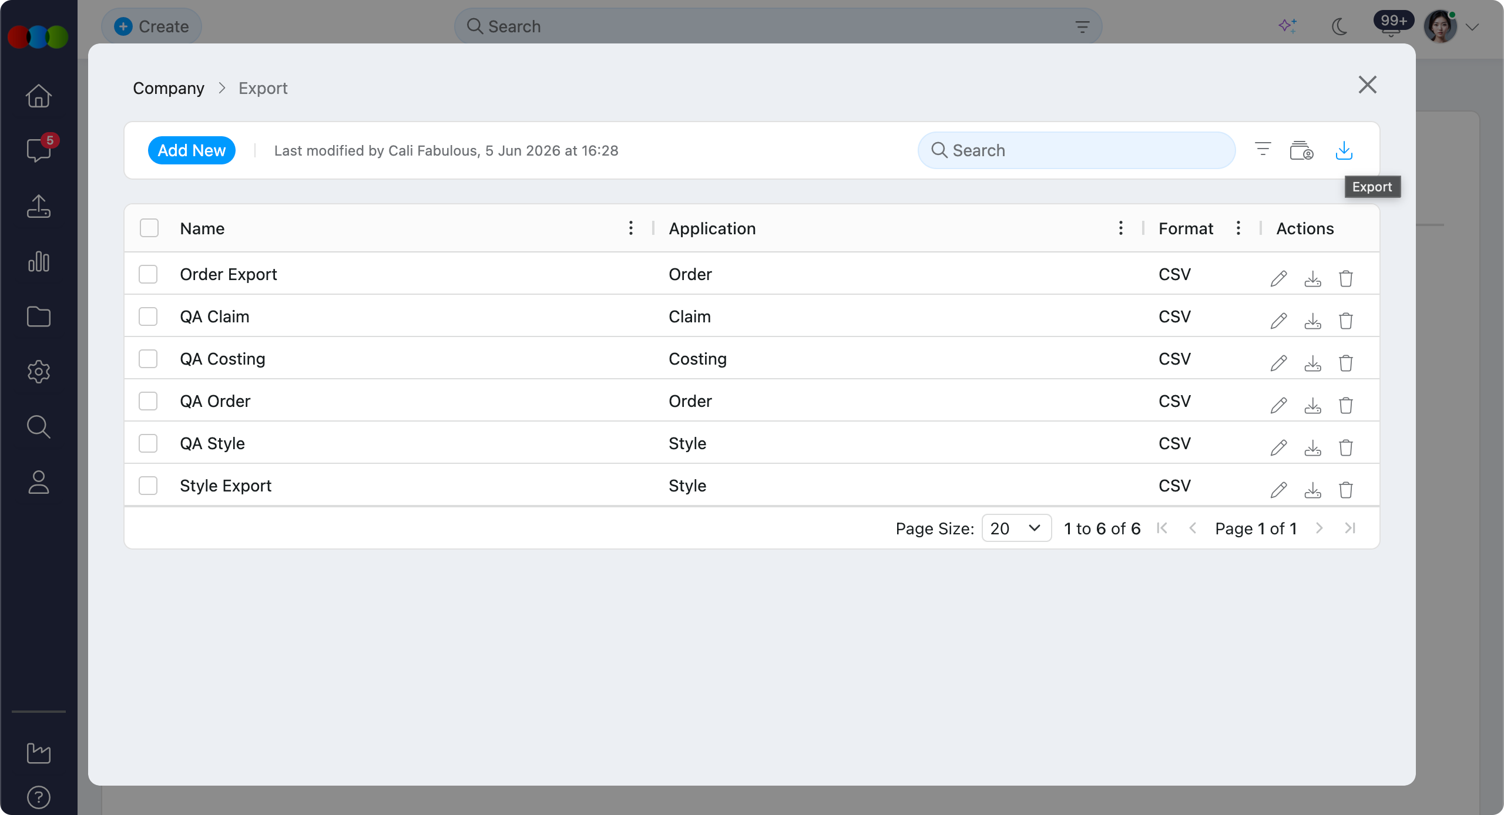Screen dimensions: 1504x815
Task: Open the Format column options menu
Action: [1238, 228]
